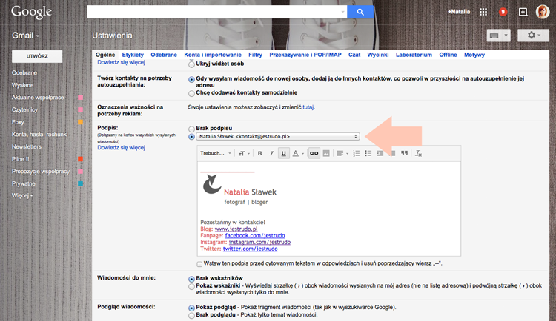Open text alignment options in signature toolbar
Screen dimensions: 556x321
342,153
